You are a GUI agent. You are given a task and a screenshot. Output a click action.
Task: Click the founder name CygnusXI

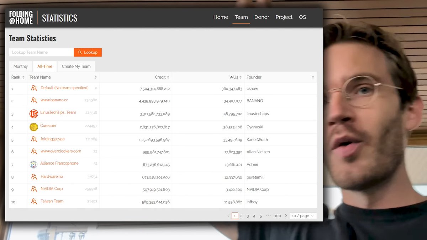[x=255, y=127]
